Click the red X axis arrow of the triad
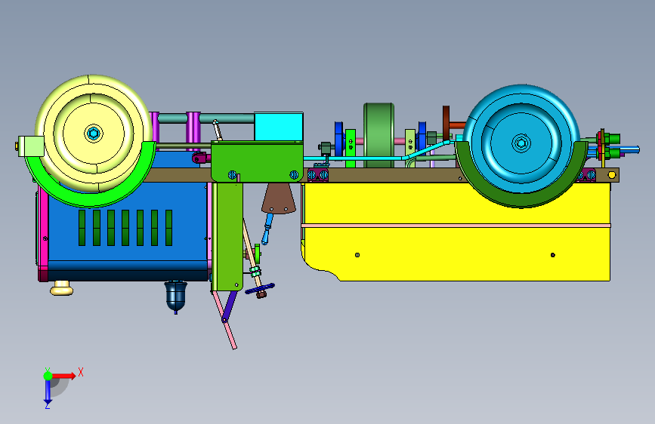 (65, 376)
